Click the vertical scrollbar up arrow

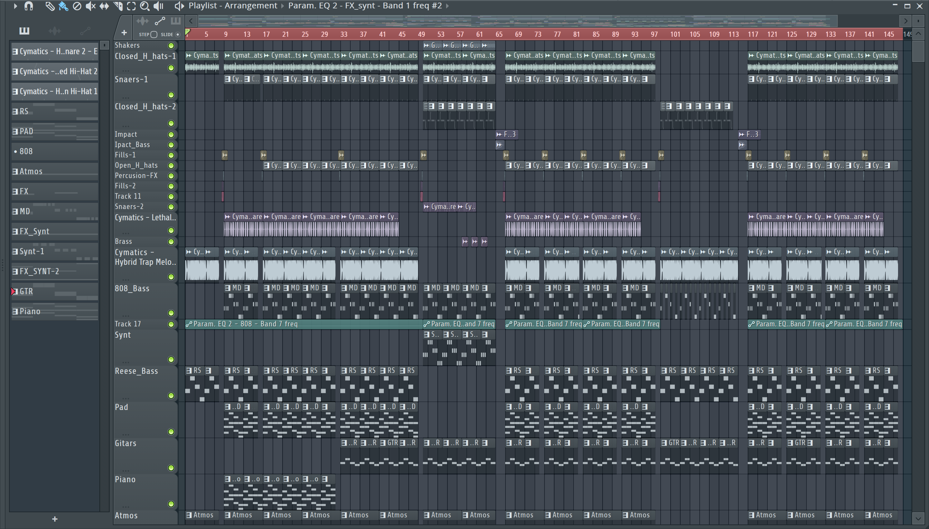[918, 34]
